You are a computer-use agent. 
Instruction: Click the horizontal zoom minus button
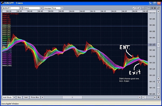(x=143, y=97)
